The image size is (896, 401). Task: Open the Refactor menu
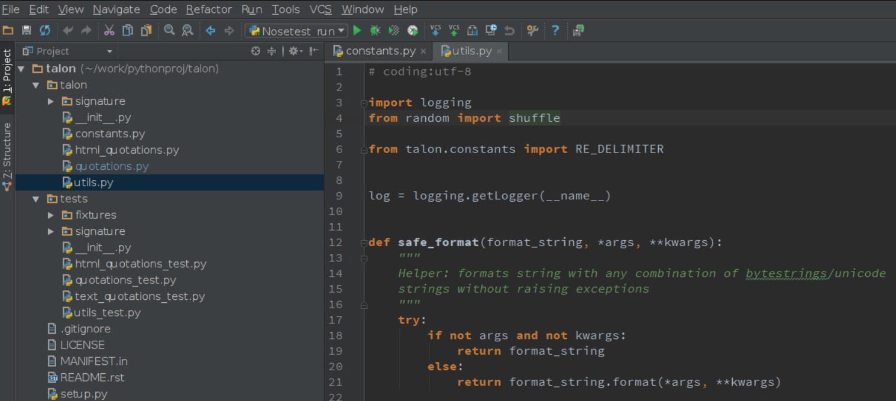(208, 9)
